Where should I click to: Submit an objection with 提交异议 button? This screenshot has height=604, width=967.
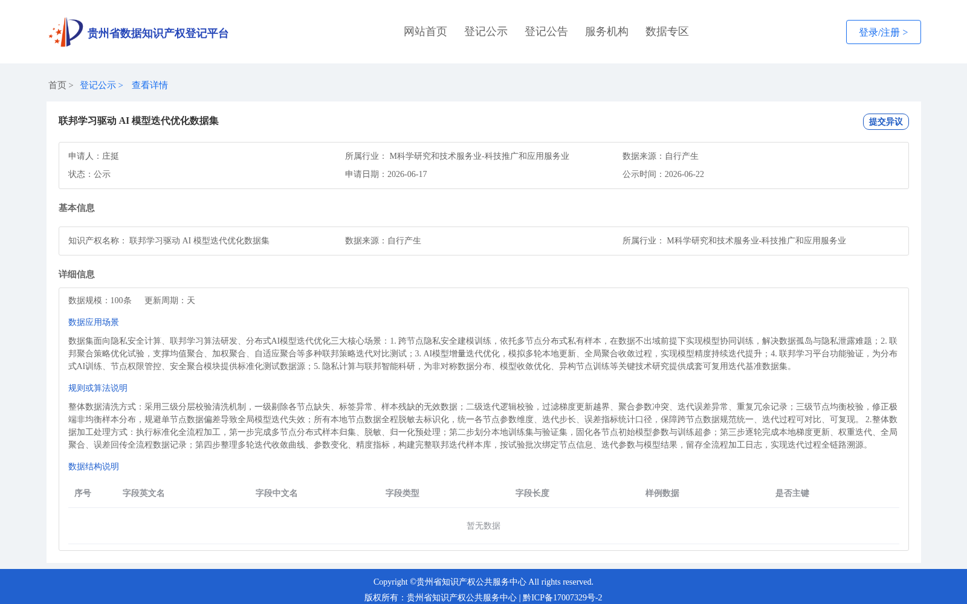[x=886, y=121]
